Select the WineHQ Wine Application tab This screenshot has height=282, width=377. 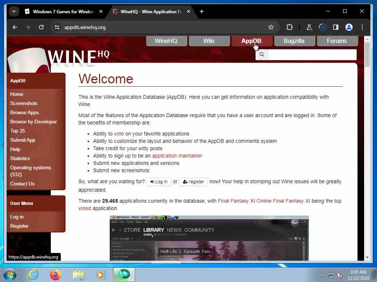click(x=151, y=11)
